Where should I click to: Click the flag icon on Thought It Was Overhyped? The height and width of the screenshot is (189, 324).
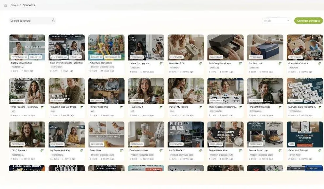click(x=81, y=107)
